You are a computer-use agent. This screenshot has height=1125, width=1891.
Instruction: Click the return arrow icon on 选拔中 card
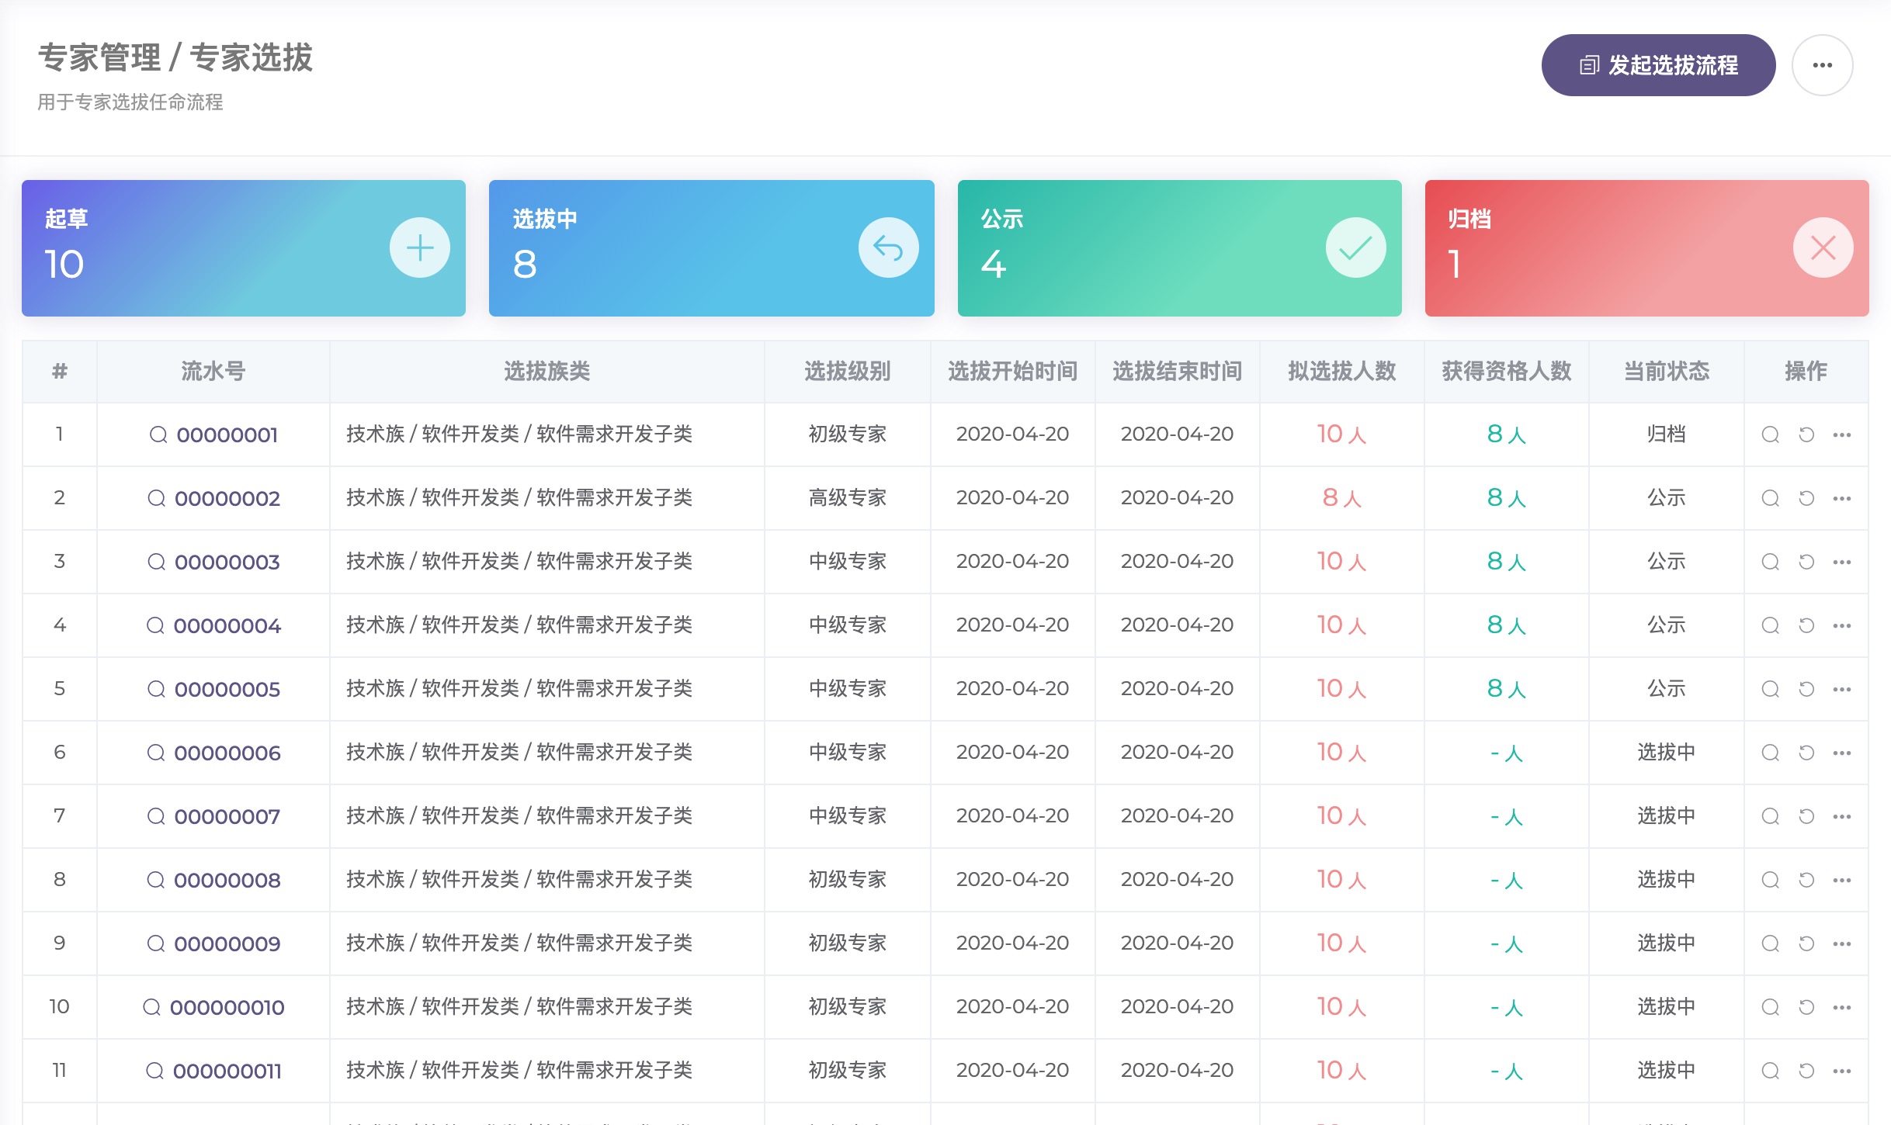click(x=888, y=248)
